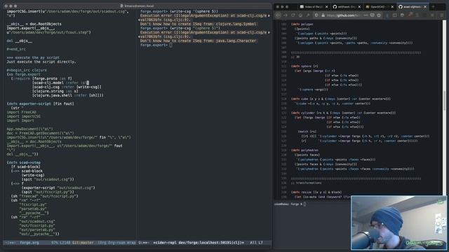Image resolution: width=449 pixels, height=252 pixels.
Task: Click 'import FreeCAD' in exporter-script string
Action: click(22, 112)
